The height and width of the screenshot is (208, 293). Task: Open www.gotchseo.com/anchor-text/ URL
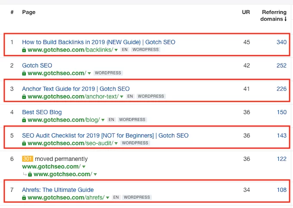point(73,96)
